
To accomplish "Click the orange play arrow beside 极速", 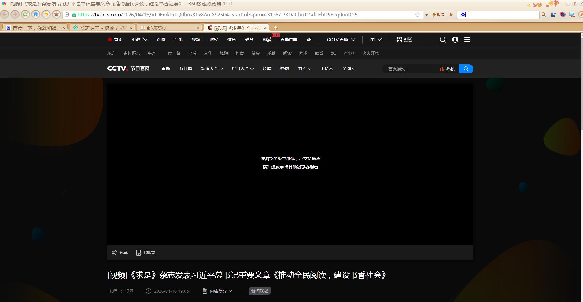I will coord(451,15).
